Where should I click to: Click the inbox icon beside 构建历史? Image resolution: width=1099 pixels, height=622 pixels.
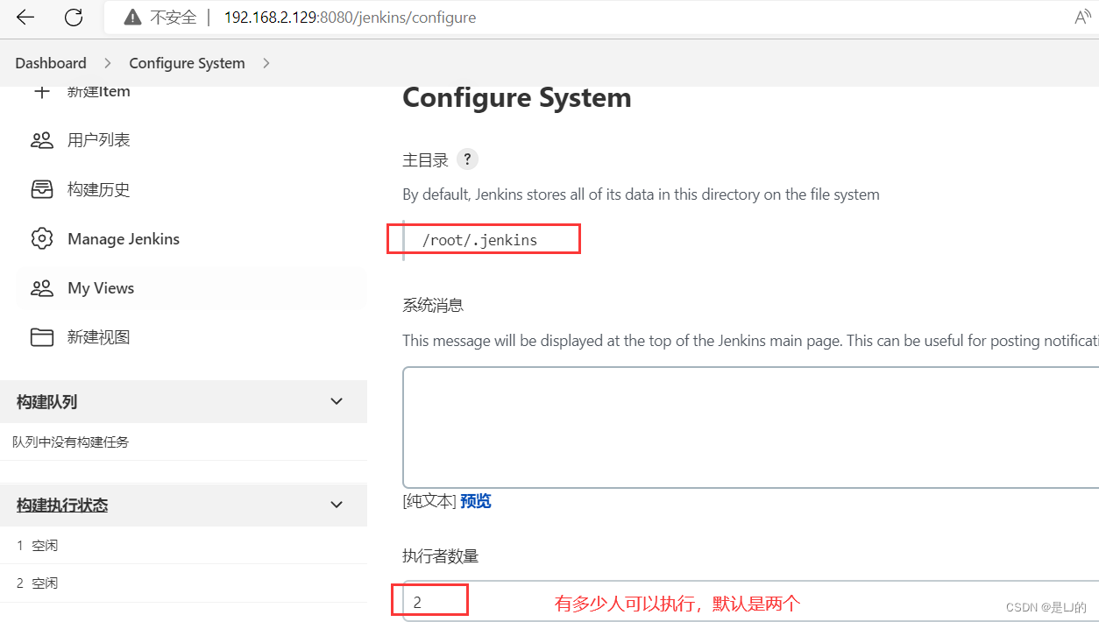[41, 189]
